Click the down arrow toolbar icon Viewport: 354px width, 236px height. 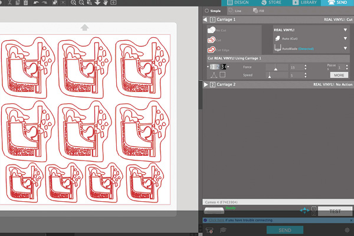point(97,2)
